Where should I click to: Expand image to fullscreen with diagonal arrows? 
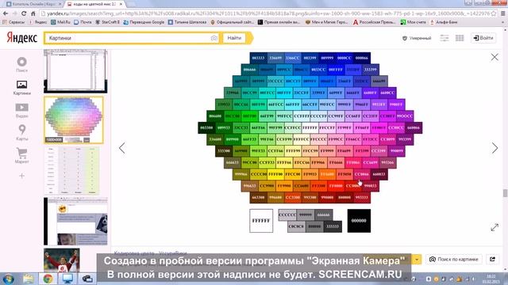tap(495, 227)
